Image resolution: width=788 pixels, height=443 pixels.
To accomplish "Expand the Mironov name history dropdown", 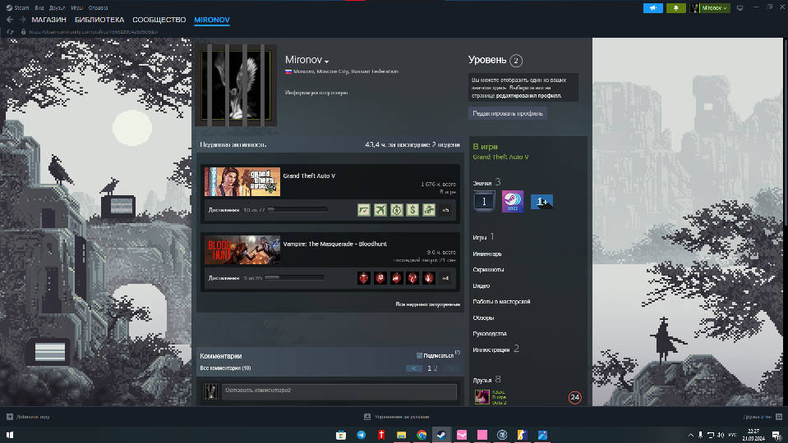I will 327,62.
